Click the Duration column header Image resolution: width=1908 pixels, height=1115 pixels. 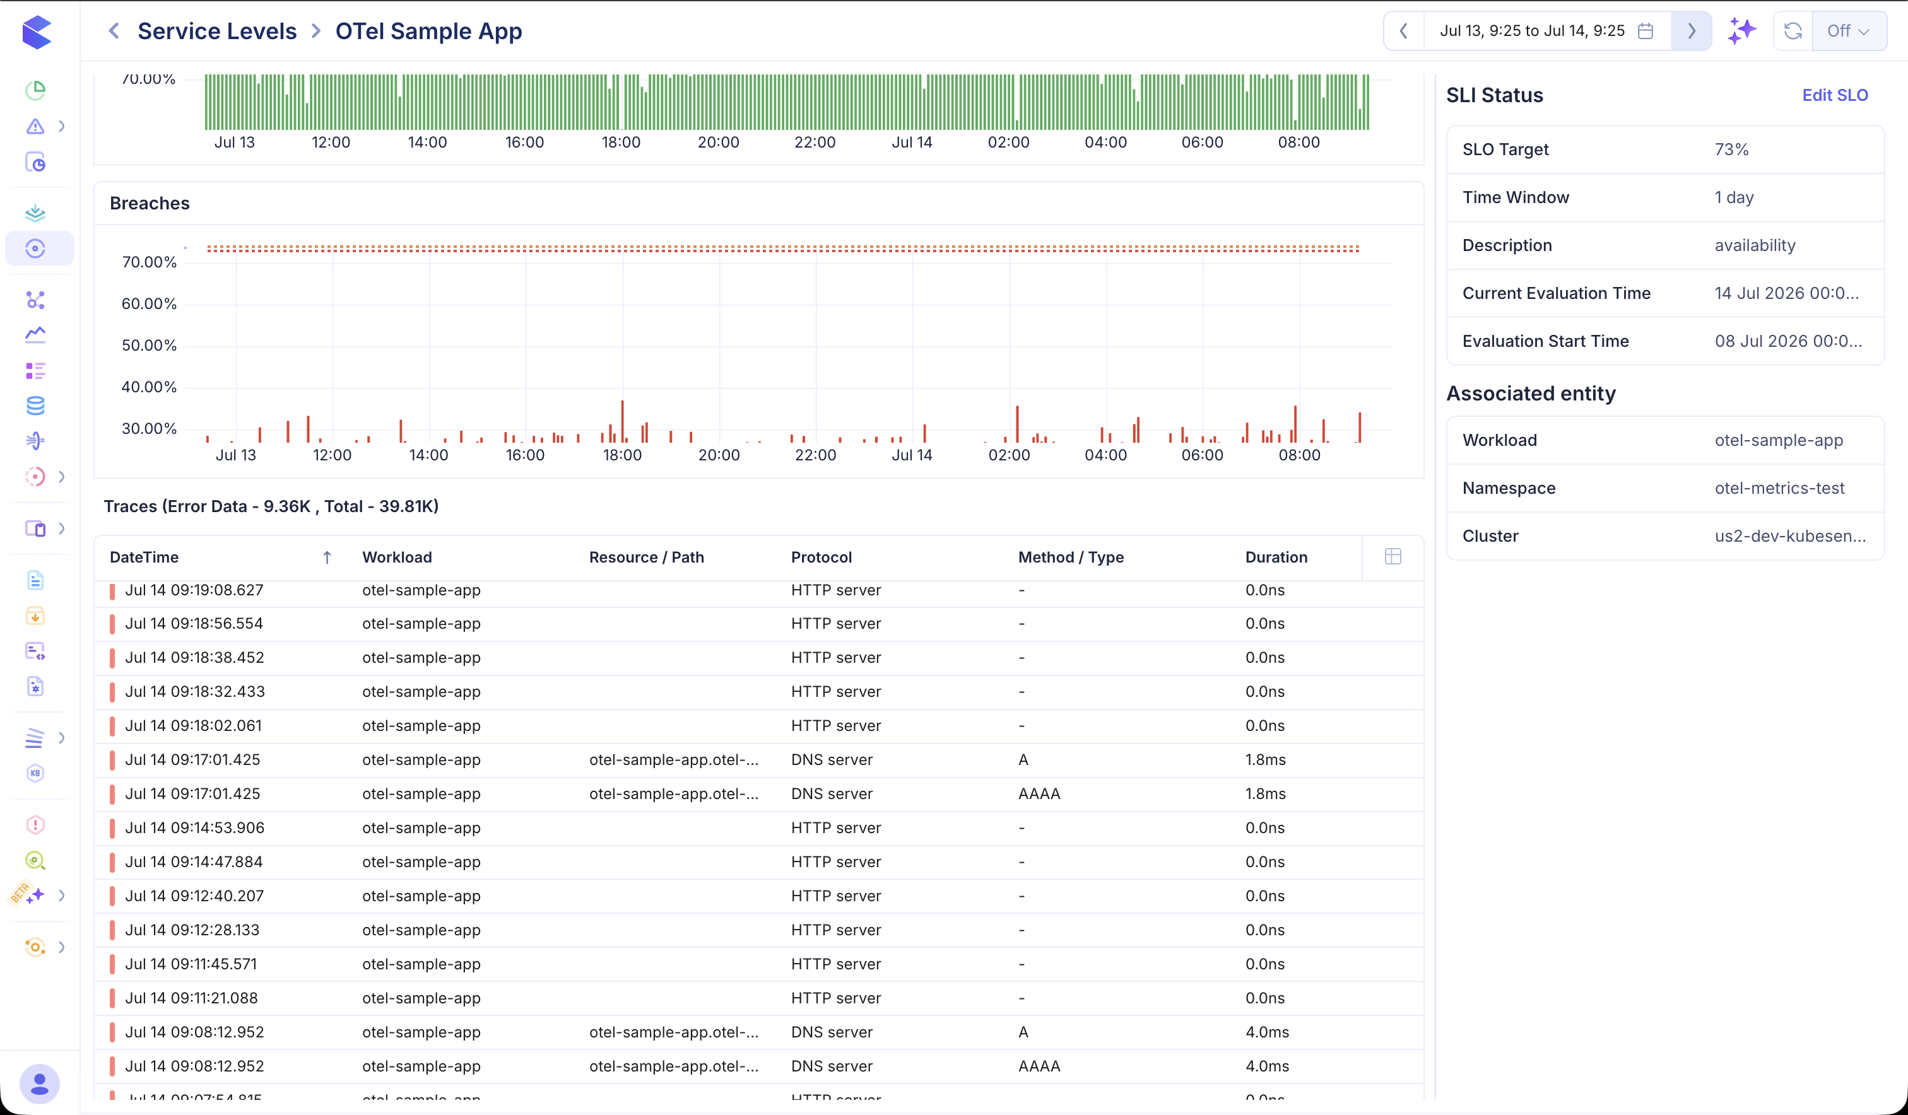[x=1276, y=557]
